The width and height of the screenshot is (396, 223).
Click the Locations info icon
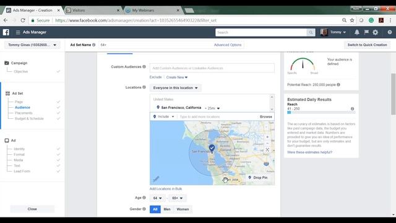(144, 87)
